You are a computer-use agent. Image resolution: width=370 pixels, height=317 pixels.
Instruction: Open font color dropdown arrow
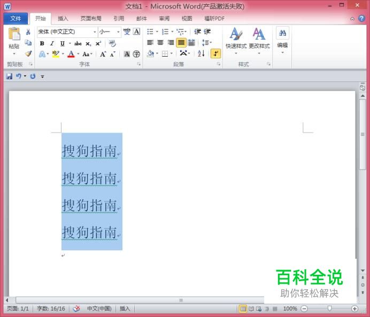[78, 54]
